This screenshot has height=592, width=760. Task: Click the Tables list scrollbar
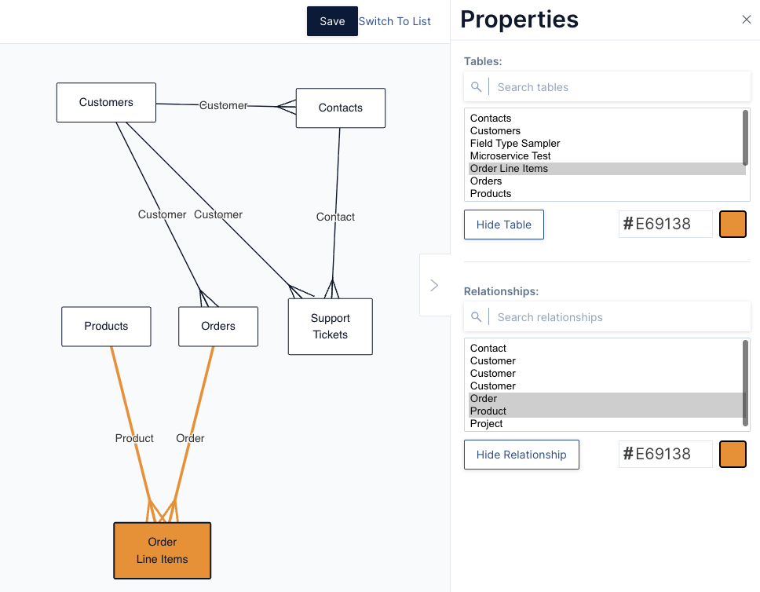tap(745, 137)
